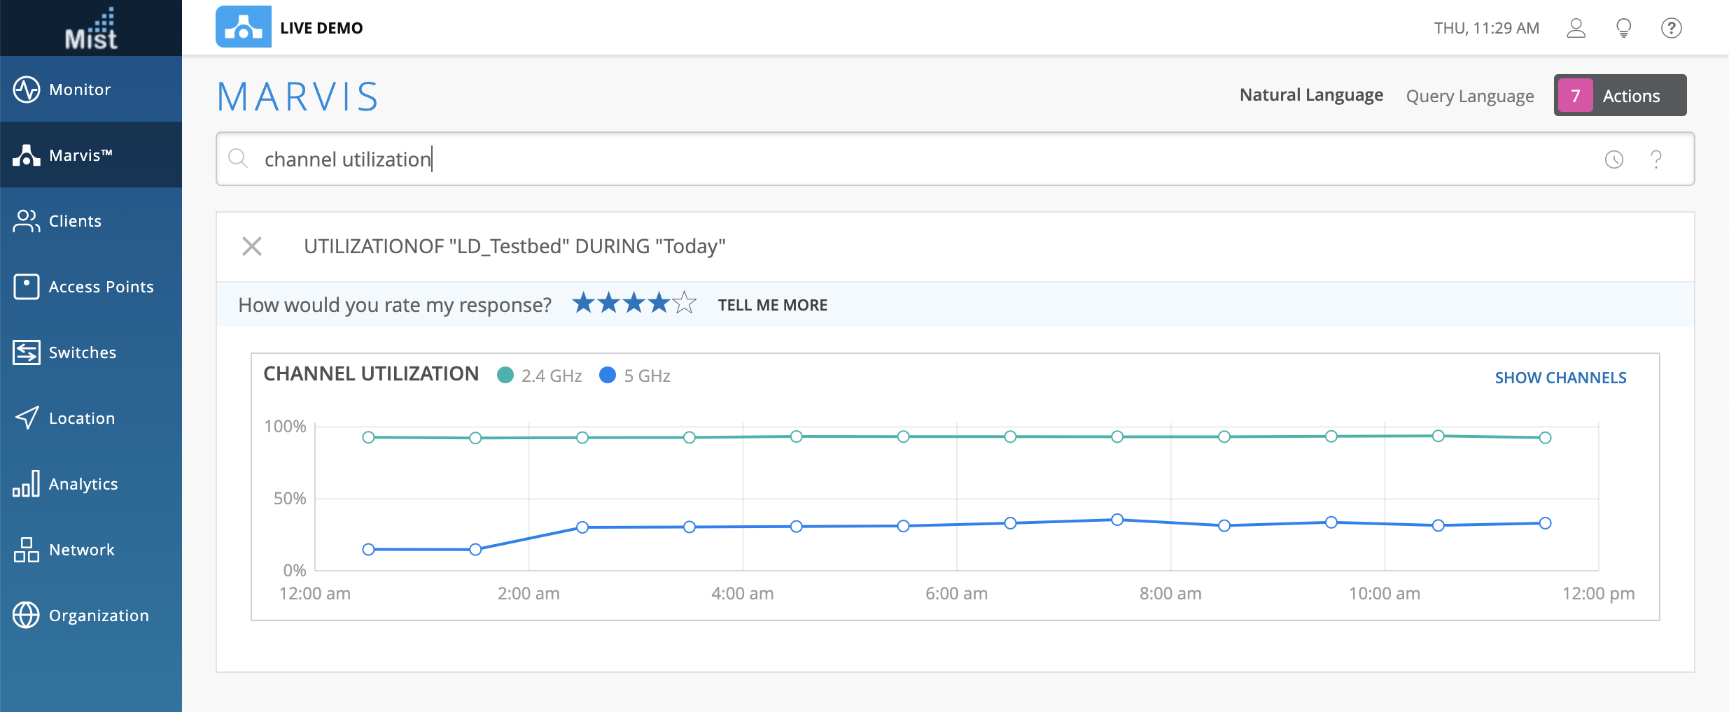Dismiss the UTILIZATIONOF result with X icon
Screen dimensions: 1729x712
tap(252, 246)
